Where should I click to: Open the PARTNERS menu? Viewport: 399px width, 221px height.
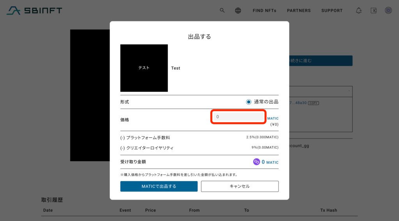tap(299, 11)
